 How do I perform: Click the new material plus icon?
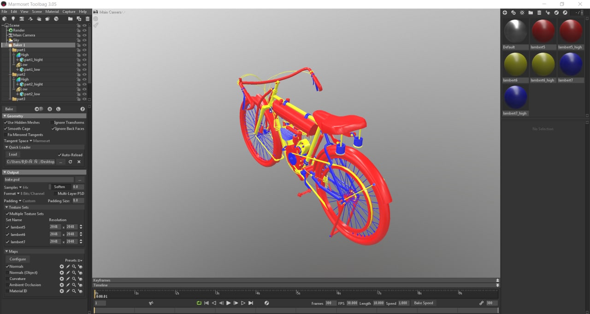click(x=505, y=12)
